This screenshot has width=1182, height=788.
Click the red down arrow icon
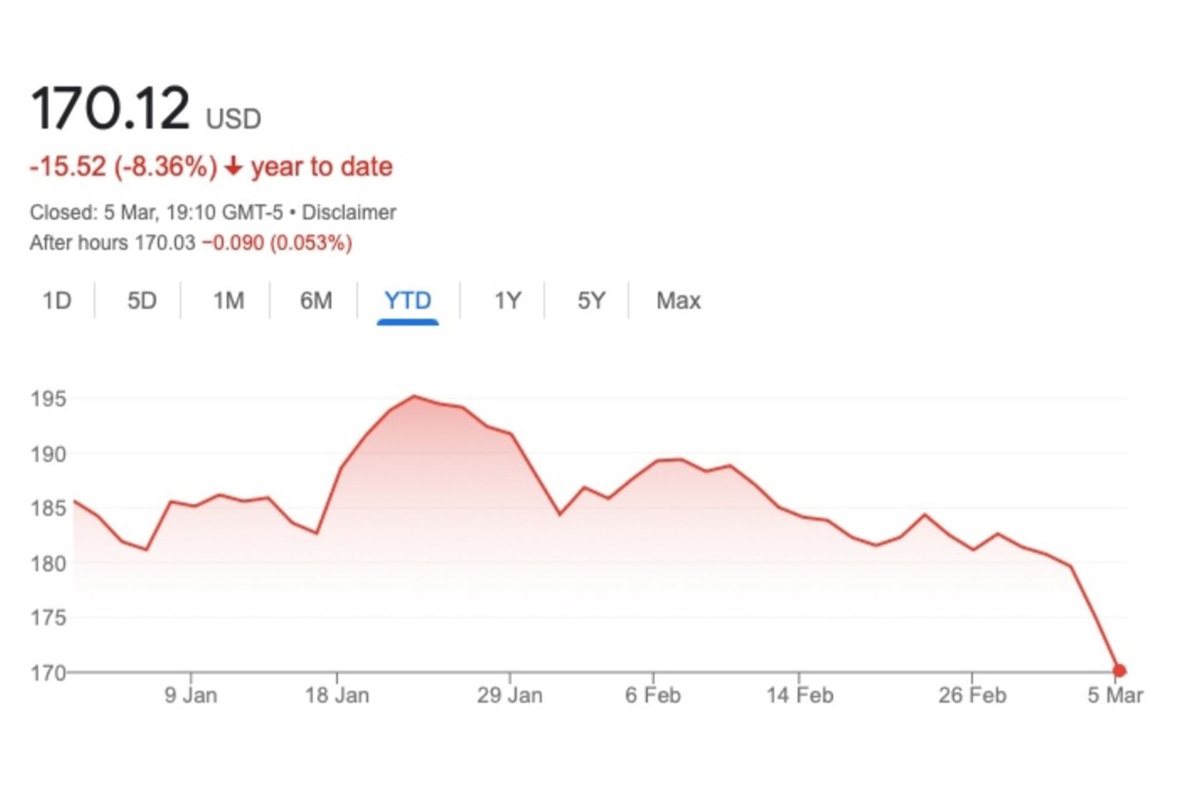[x=233, y=167]
